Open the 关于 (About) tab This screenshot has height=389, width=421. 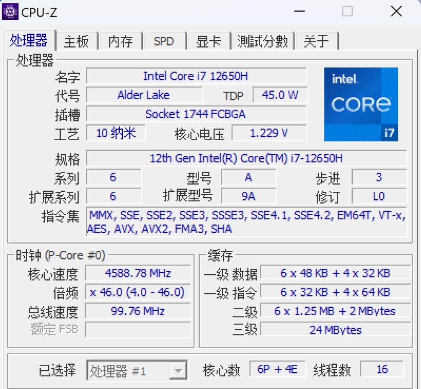[317, 41]
